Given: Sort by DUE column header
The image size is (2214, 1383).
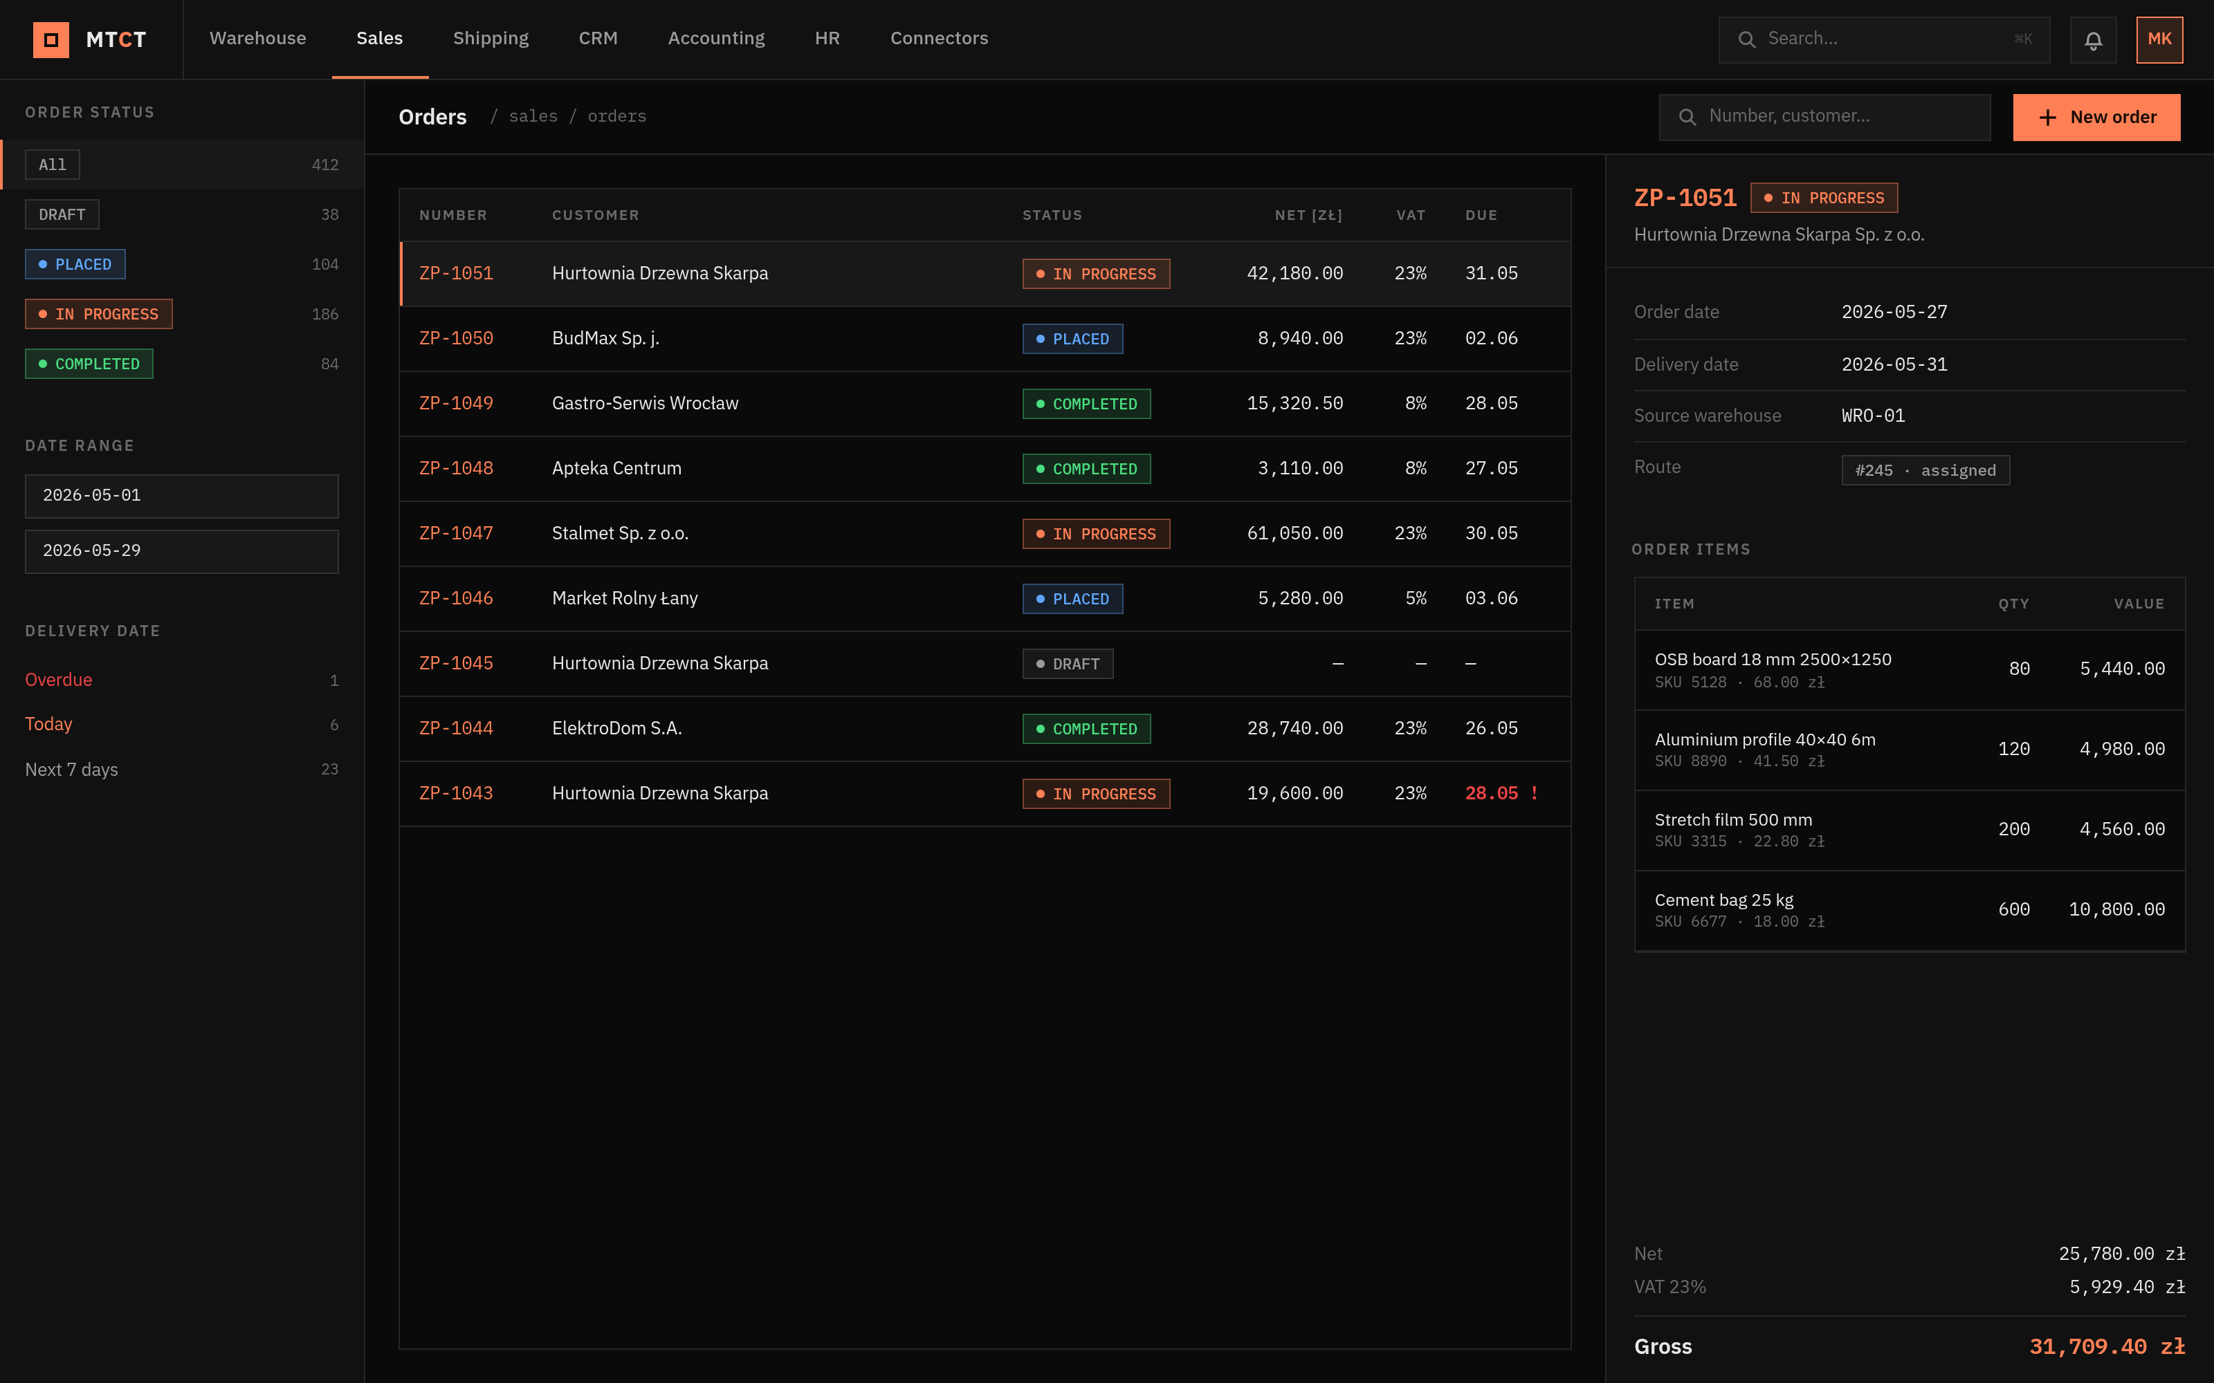Looking at the screenshot, I should (x=1481, y=215).
